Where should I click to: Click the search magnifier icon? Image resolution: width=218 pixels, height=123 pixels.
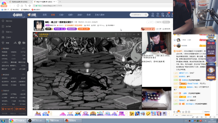146,15
